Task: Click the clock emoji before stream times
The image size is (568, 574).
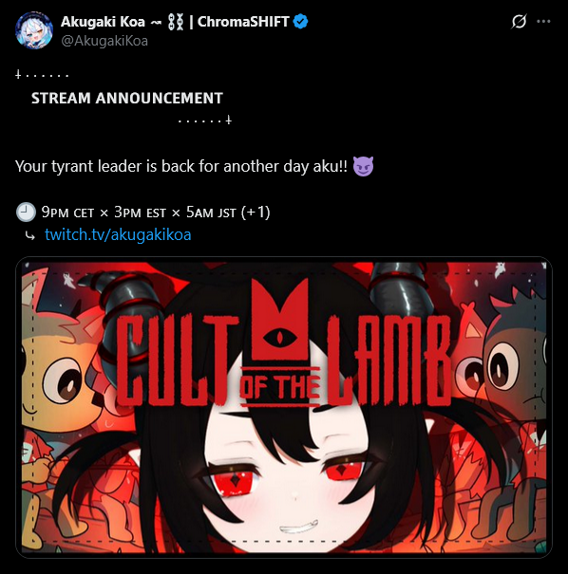Action: [x=26, y=213]
